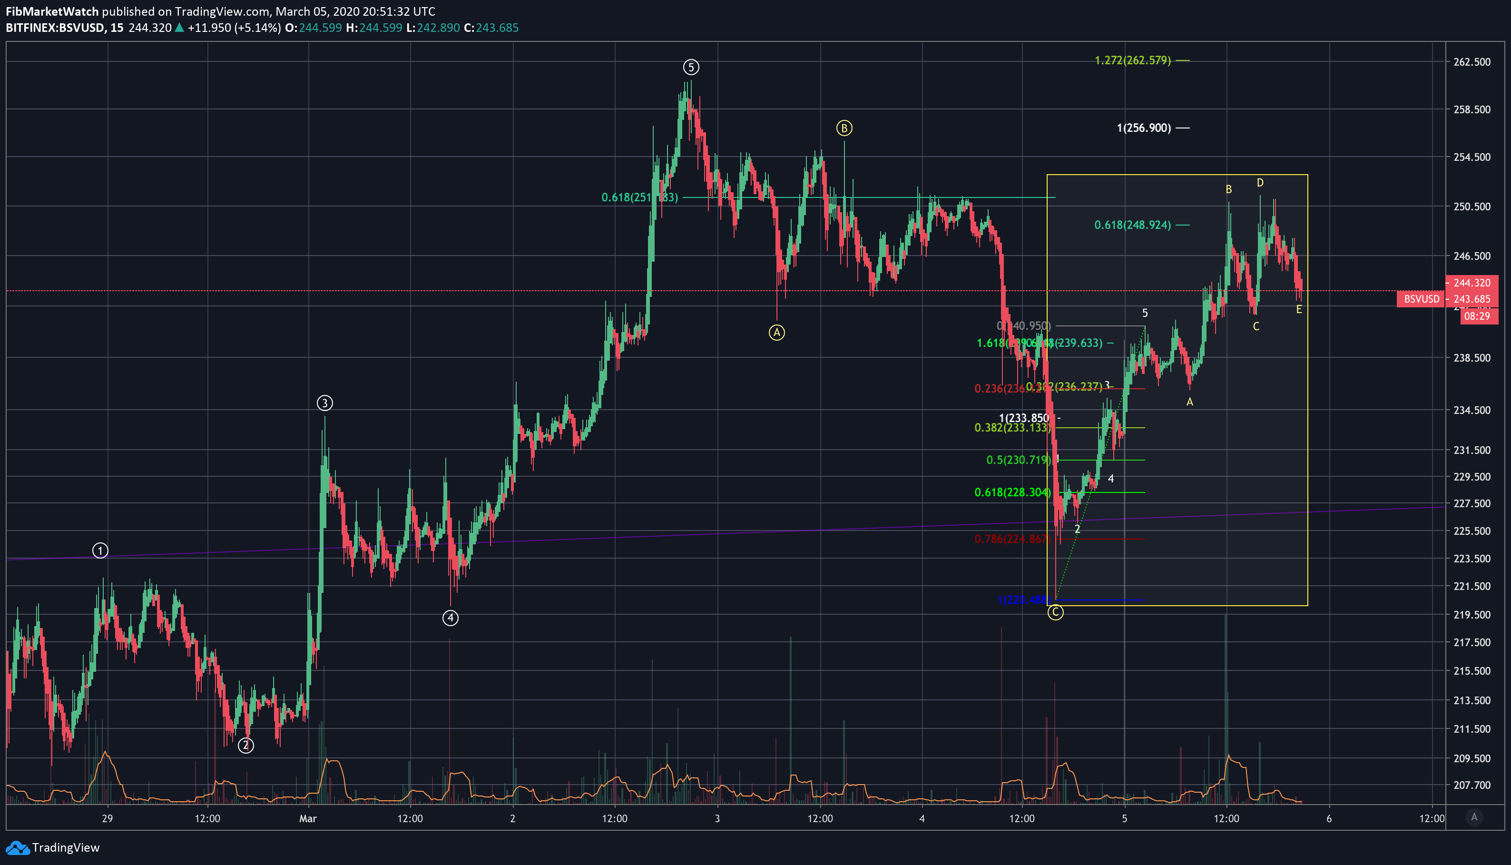
Task: Click the yellow B label inside box
Action: tap(1229, 189)
